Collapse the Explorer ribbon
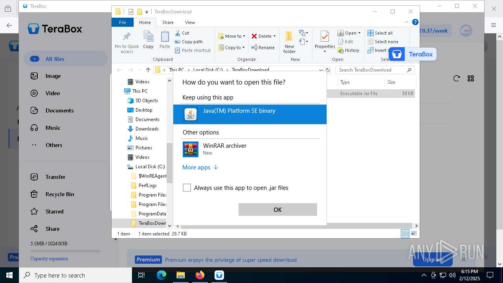Image resolution: width=503 pixels, height=283 pixels. point(407,22)
